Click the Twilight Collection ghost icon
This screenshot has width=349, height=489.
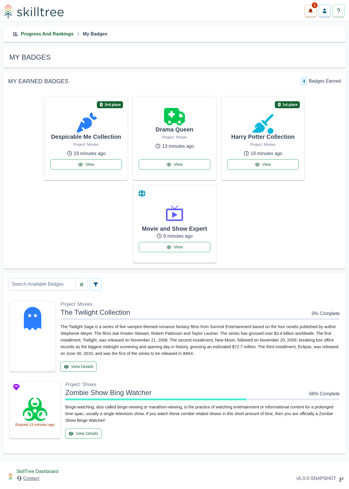click(x=33, y=319)
